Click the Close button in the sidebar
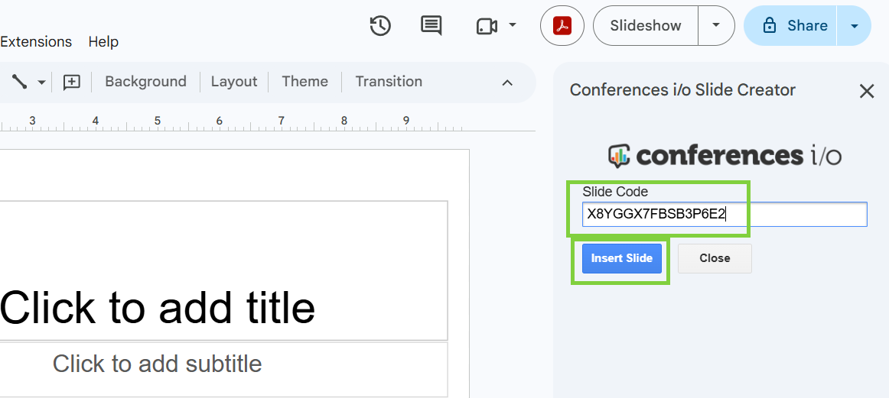 point(715,258)
